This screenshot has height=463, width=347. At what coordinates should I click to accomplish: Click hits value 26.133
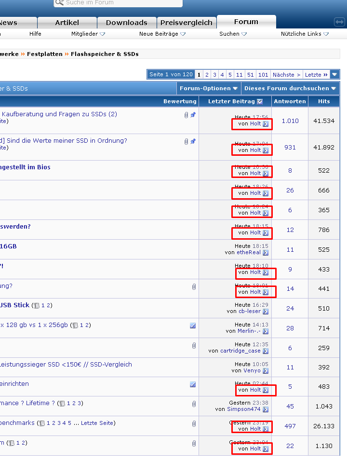tap(325, 426)
